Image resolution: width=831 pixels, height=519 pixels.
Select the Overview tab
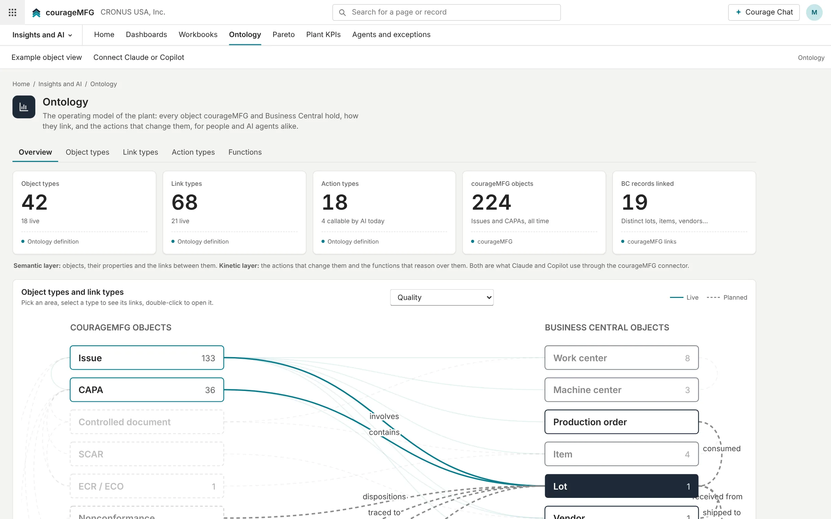point(35,152)
